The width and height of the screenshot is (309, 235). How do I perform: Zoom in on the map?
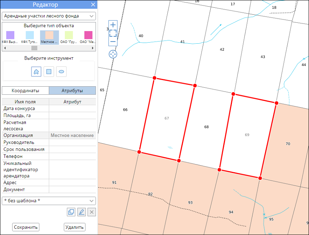click(113, 25)
